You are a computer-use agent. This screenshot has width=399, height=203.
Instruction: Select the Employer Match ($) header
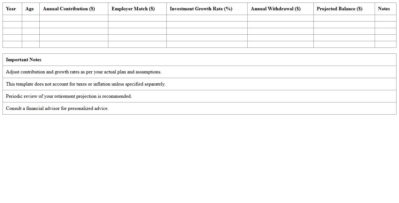click(133, 9)
